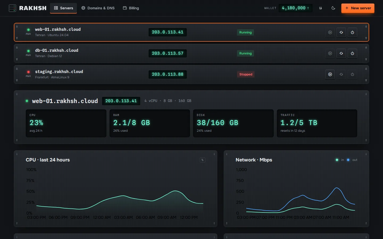Click the detail panel IP 203.0.113.41 chip
Viewport: 383px width, 239px height.
(121, 101)
